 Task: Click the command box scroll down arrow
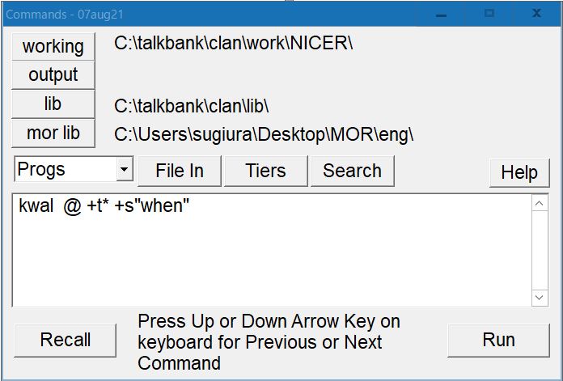click(x=540, y=298)
